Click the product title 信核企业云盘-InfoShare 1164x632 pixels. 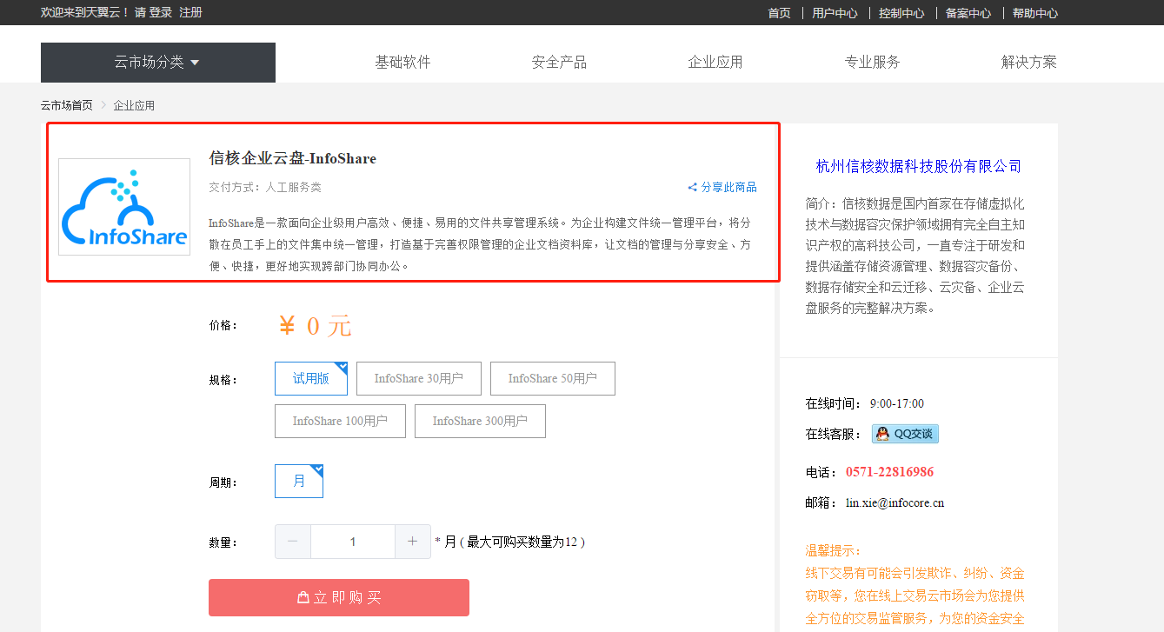[293, 158]
